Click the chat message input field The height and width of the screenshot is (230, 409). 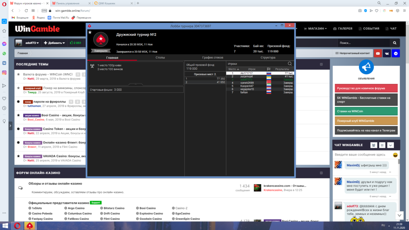click(x=362, y=155)
